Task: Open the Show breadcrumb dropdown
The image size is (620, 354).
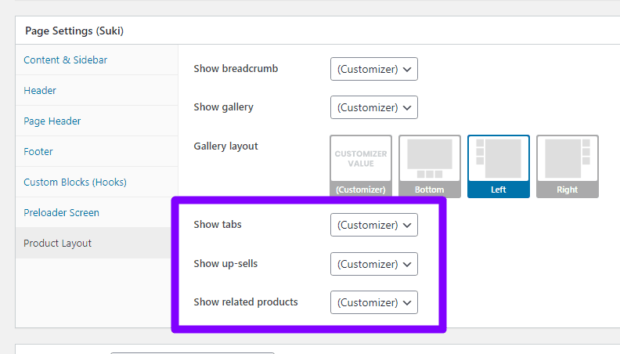Action: coord(373,69)
